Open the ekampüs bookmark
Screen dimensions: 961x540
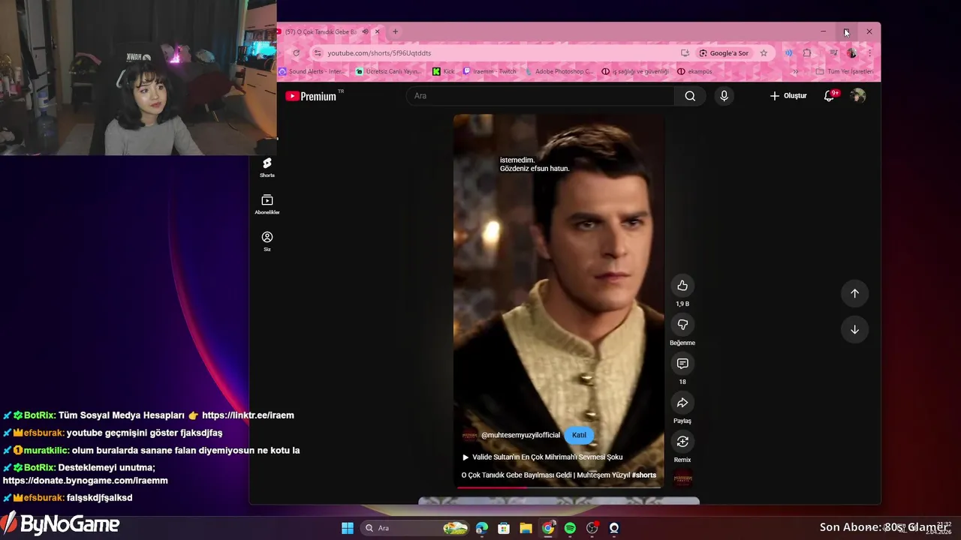click(x=694, y=71)
